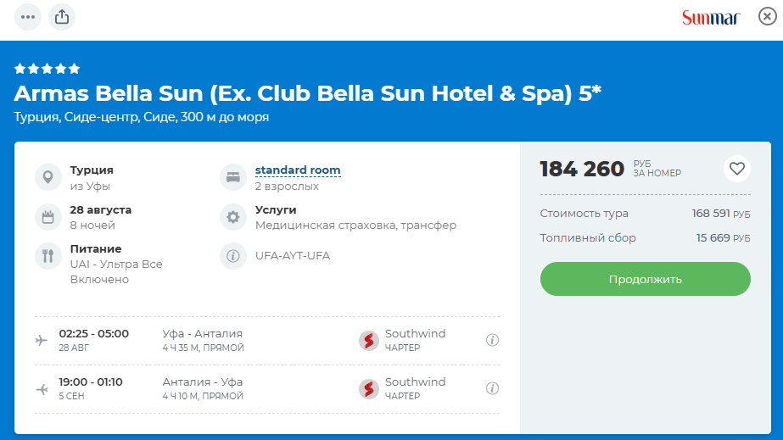Click the gear icon next to Услуги
Image resolution: width=783 pixels, height=440 pixels.
232,217
